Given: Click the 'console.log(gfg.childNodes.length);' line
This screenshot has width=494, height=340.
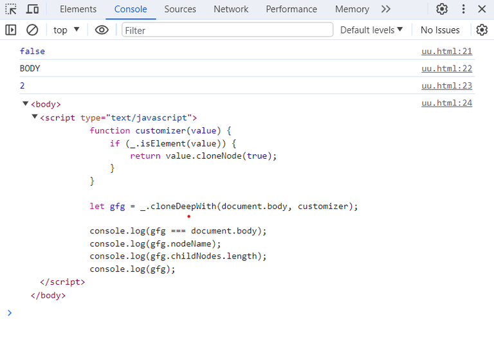Looking at the screenshot, I should [x=178, y=256].
